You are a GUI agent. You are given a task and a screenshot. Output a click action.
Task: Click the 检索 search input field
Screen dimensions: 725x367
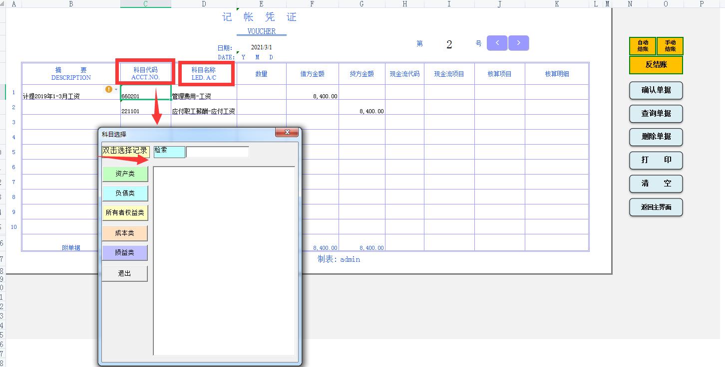(217, 152)
